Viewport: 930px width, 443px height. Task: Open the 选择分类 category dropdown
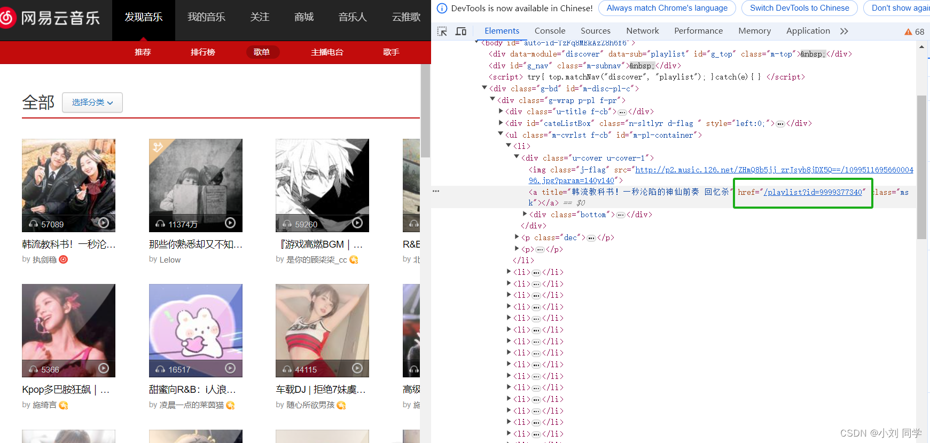click(92, 102)
